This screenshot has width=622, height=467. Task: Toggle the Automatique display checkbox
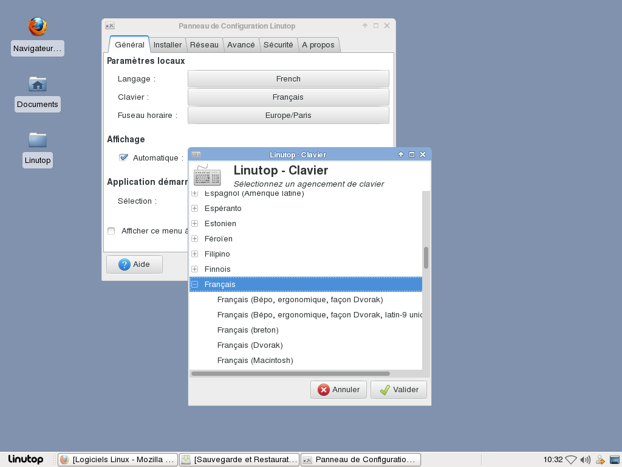[123, 157]
